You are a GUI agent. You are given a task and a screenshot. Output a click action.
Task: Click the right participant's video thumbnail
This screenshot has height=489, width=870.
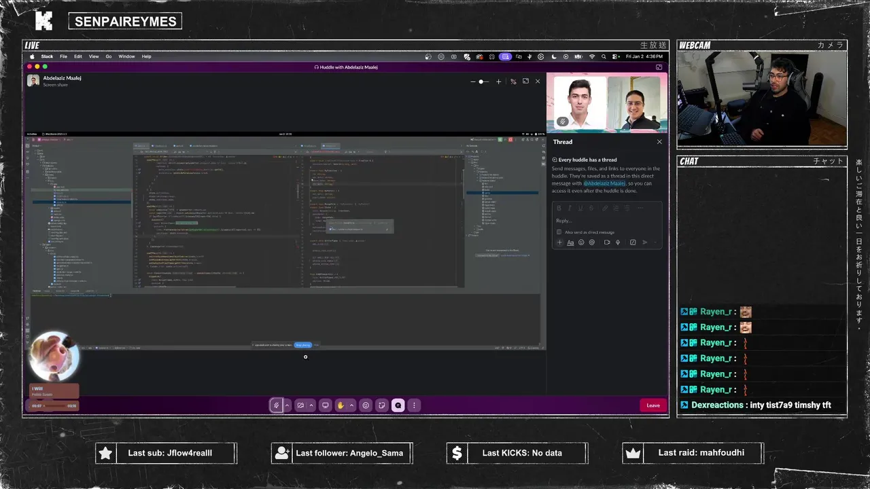tap(633, 103)
